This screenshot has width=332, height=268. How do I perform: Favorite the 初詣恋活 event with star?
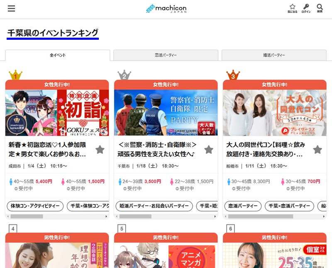coord(100,150)
